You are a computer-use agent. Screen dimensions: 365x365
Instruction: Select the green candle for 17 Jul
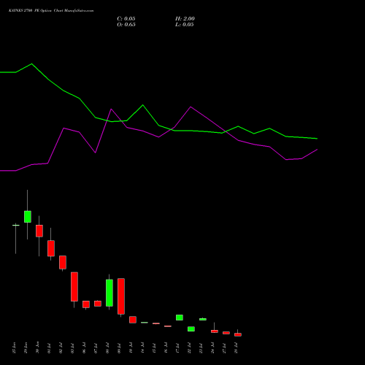point(180,318)
